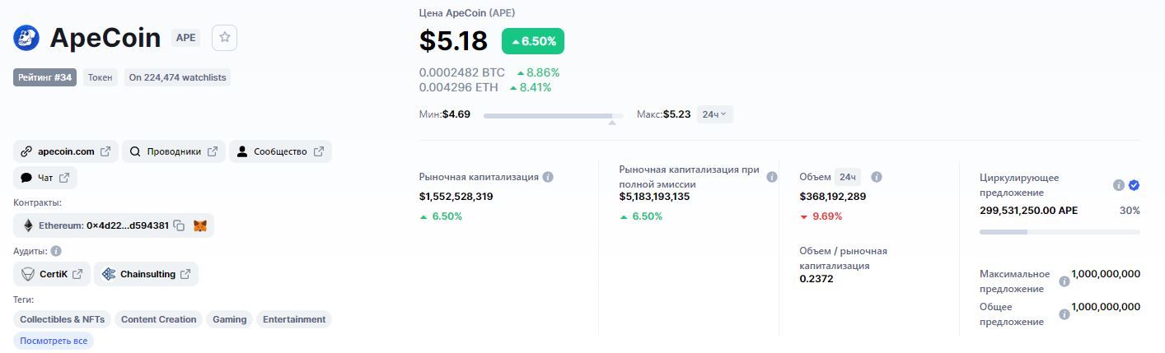Click the min-max price range slider

(x=553, y=116)
